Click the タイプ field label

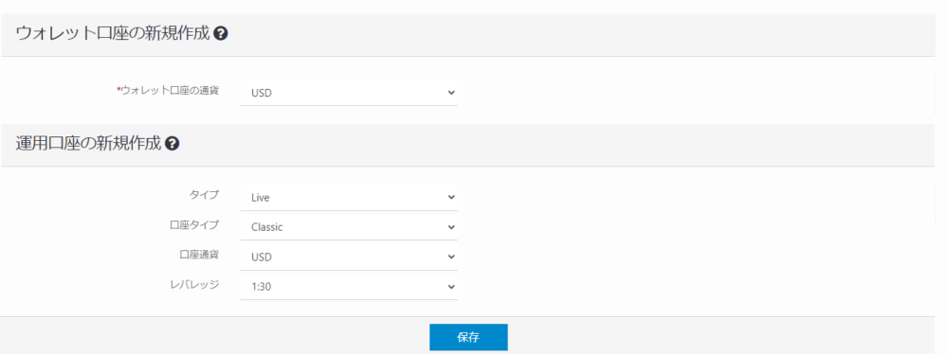click(204, 195)
